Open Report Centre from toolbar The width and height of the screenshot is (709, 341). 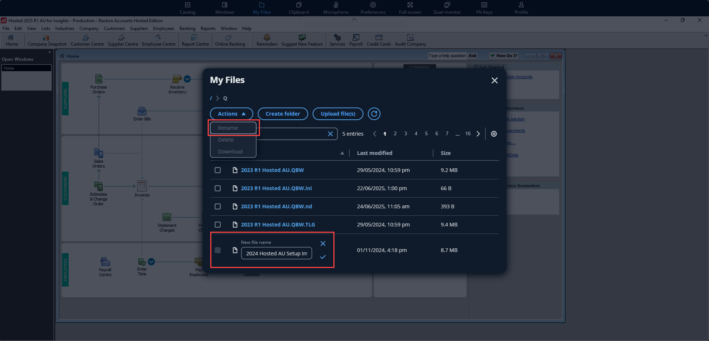pos(195,40)
